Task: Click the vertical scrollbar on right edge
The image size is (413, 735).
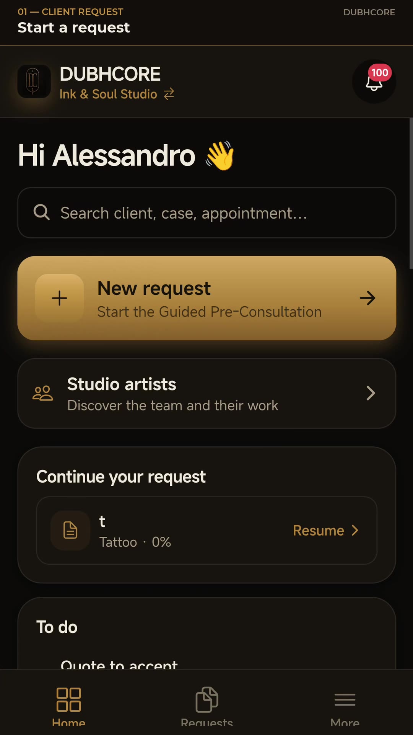Action: [x=411, y=193]
